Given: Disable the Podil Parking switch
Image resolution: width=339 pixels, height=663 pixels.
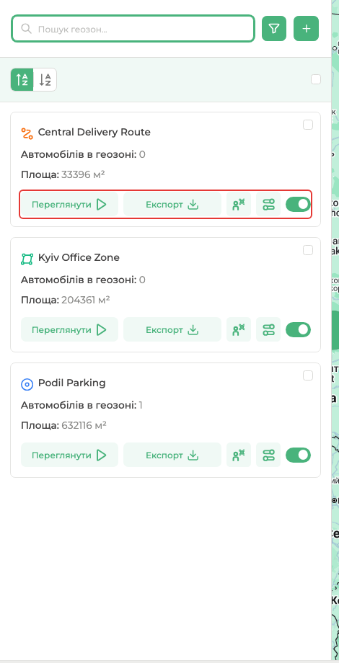Looking at the screenshot, I should pyautogui.click(x=298, y=455).
